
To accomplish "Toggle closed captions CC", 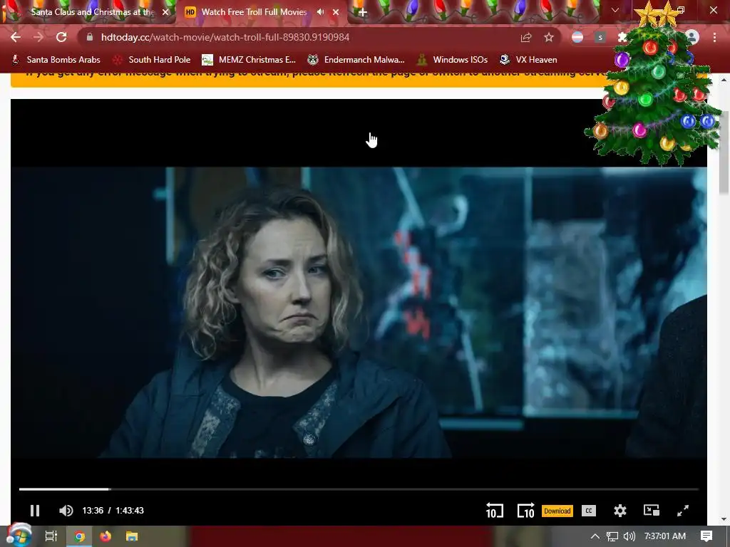I will tap(589, 511).
